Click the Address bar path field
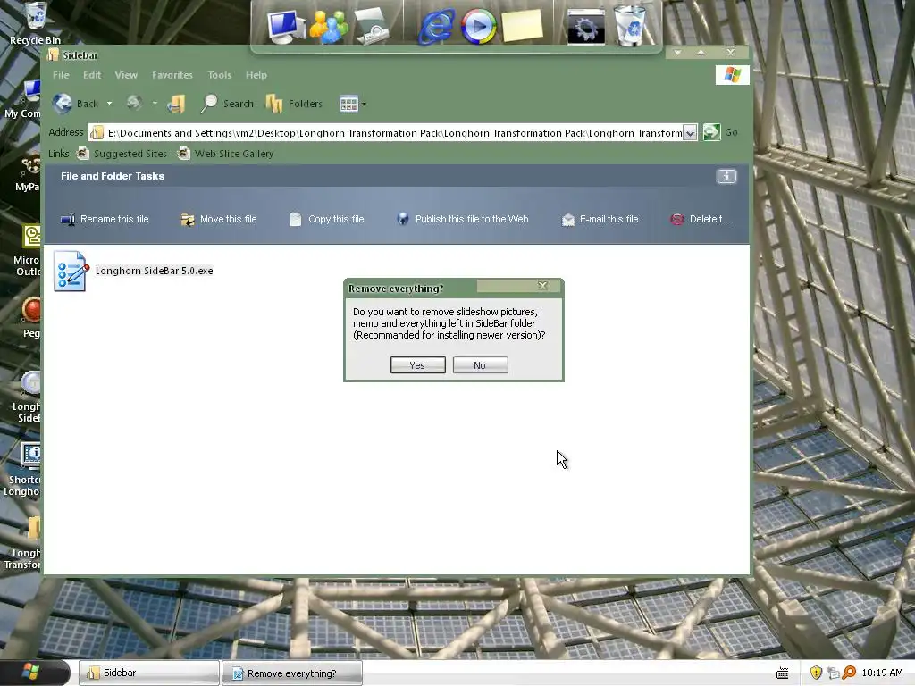 [386, 133]
